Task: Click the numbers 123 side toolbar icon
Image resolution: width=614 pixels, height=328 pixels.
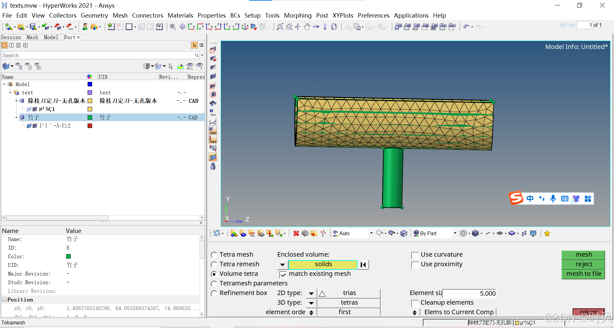Action: pyautogui.click(x=213, y=113)
